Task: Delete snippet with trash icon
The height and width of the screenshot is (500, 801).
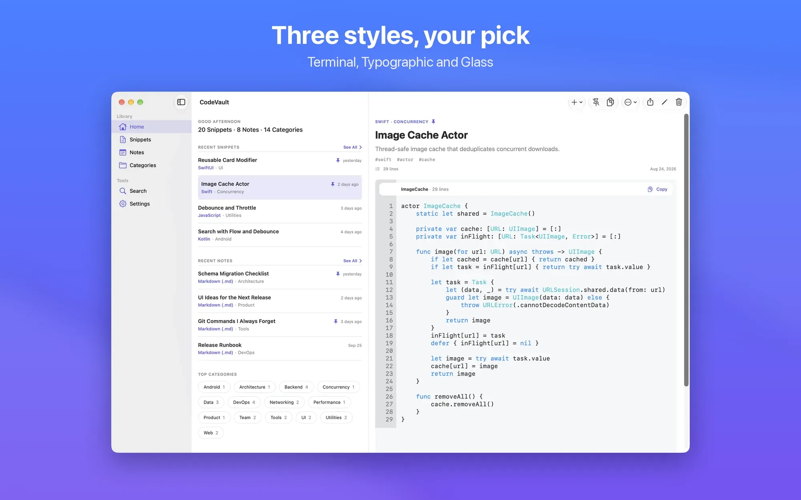Action: (679, 102)
